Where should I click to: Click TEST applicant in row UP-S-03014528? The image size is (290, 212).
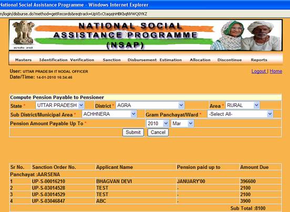pos(102,188)
